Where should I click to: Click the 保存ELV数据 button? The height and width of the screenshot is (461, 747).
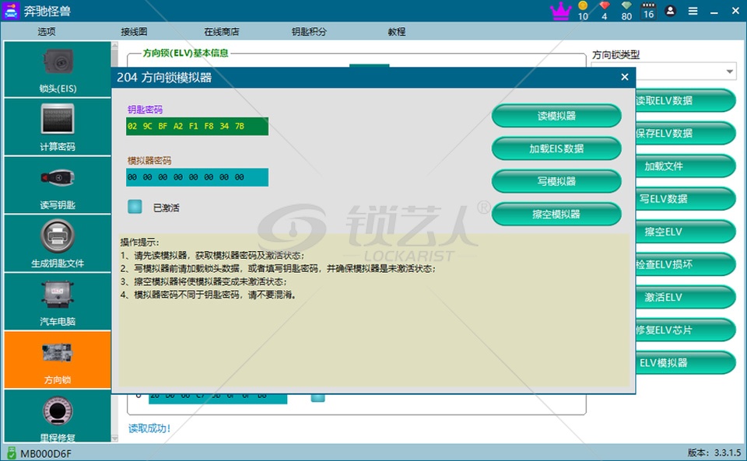click(686, 133)
